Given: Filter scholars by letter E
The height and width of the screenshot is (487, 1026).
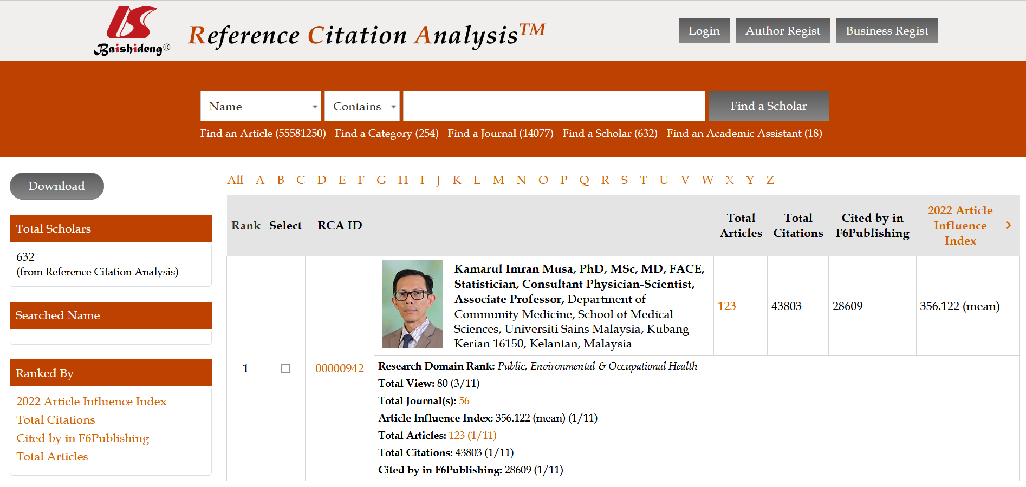Looking at the screenshot, I should tap(342, 180).
